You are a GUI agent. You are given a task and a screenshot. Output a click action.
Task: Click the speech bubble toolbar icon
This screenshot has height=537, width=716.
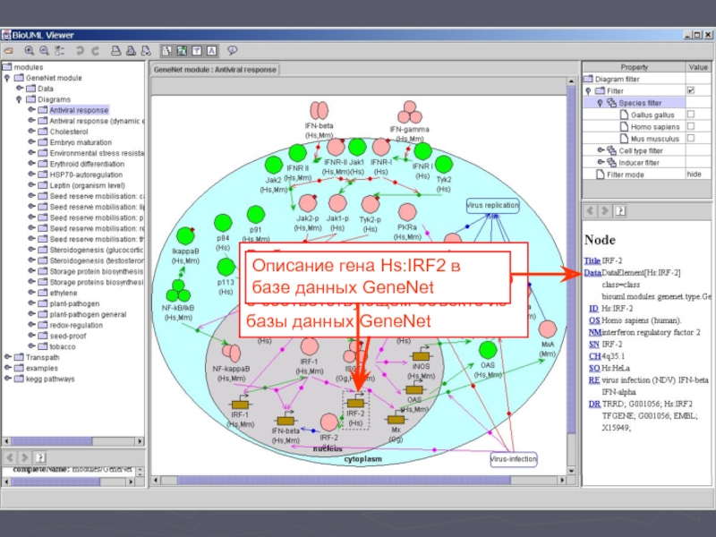pyautogui.click(x=233, y=51)
